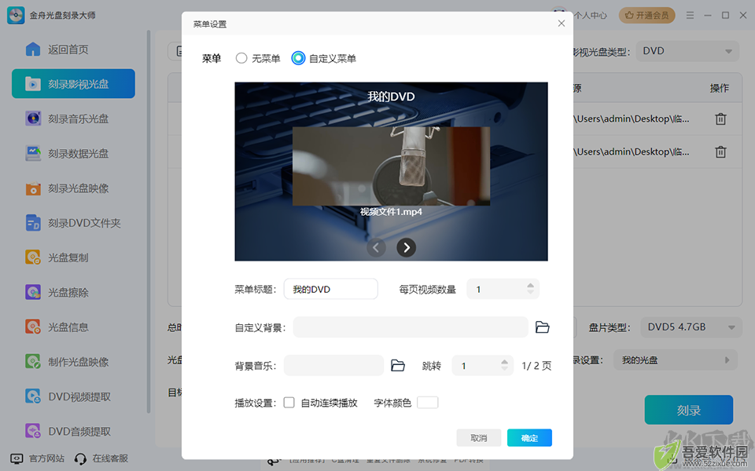Select 刻录数据光盘 in the sidebar
755x471 pixels.
click(73, 153)
